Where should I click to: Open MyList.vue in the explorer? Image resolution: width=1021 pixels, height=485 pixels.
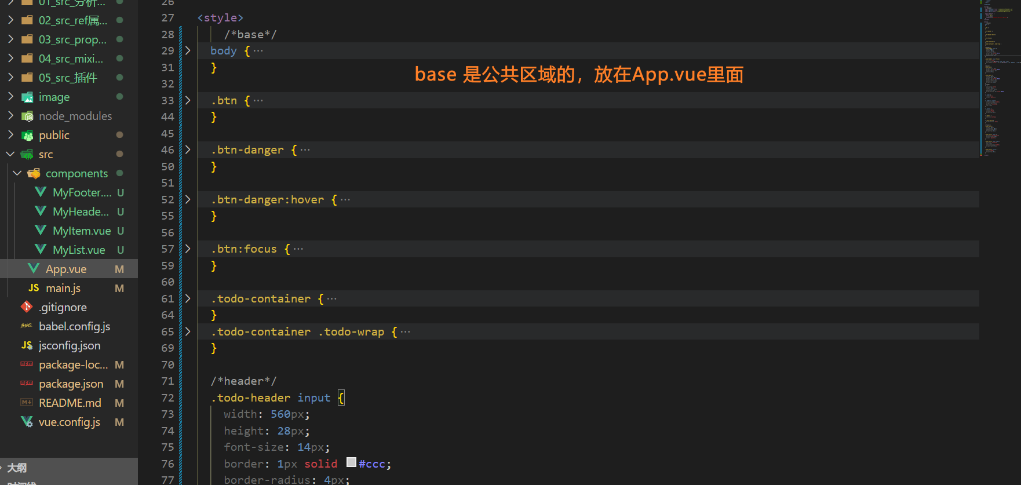click(79, 250)
